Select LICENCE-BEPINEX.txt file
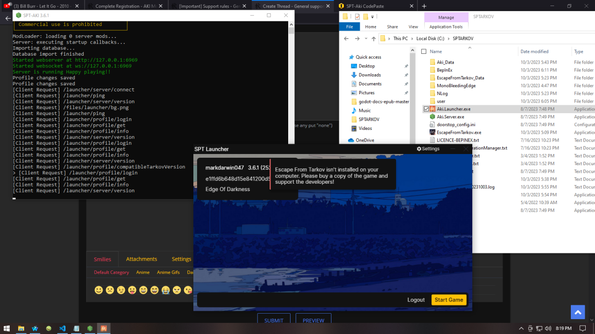The width and height of the screenshot is (595, 334). pyautogui.click(x=458, y=140)
